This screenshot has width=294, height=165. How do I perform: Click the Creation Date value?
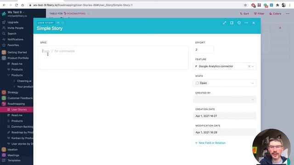click(x=225, y=116)
